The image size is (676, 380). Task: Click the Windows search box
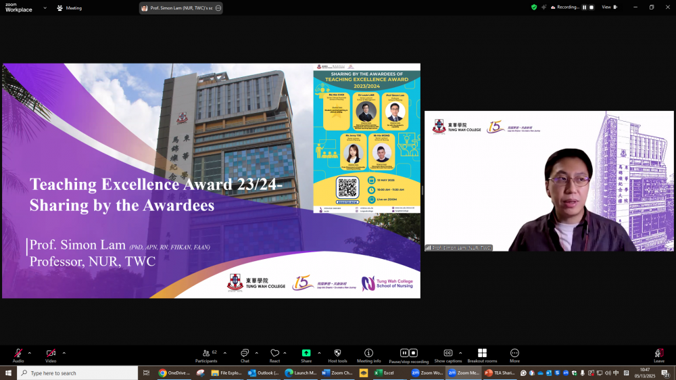pyautogui.click(x=78, y=373)
